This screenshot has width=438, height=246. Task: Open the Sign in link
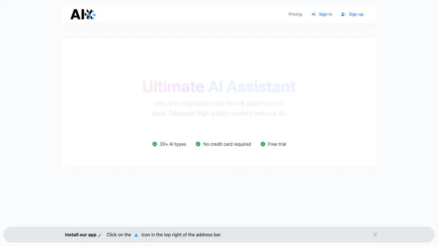click(x=326, y=14)
